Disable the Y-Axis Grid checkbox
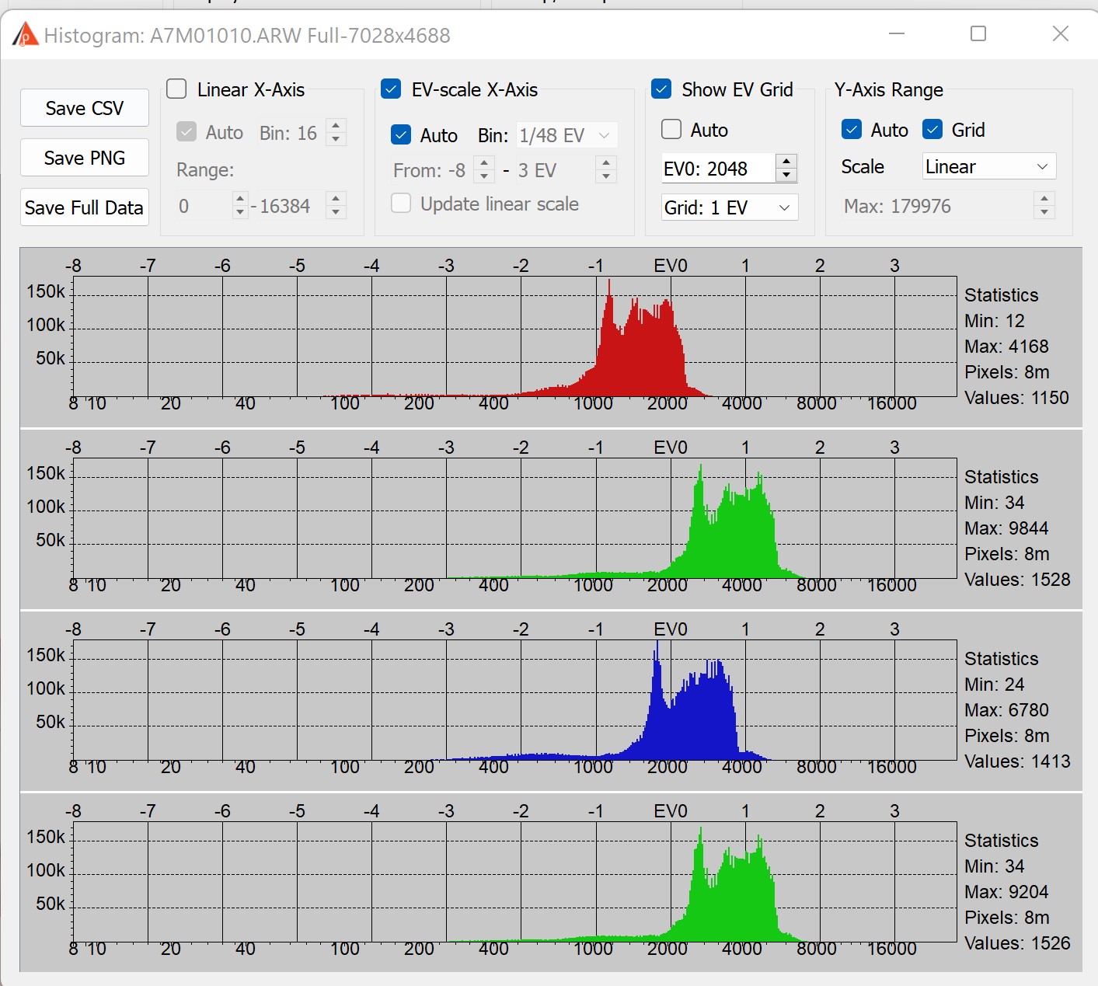The width and height of the screenshot is (1098, 986). coord(932,130)
